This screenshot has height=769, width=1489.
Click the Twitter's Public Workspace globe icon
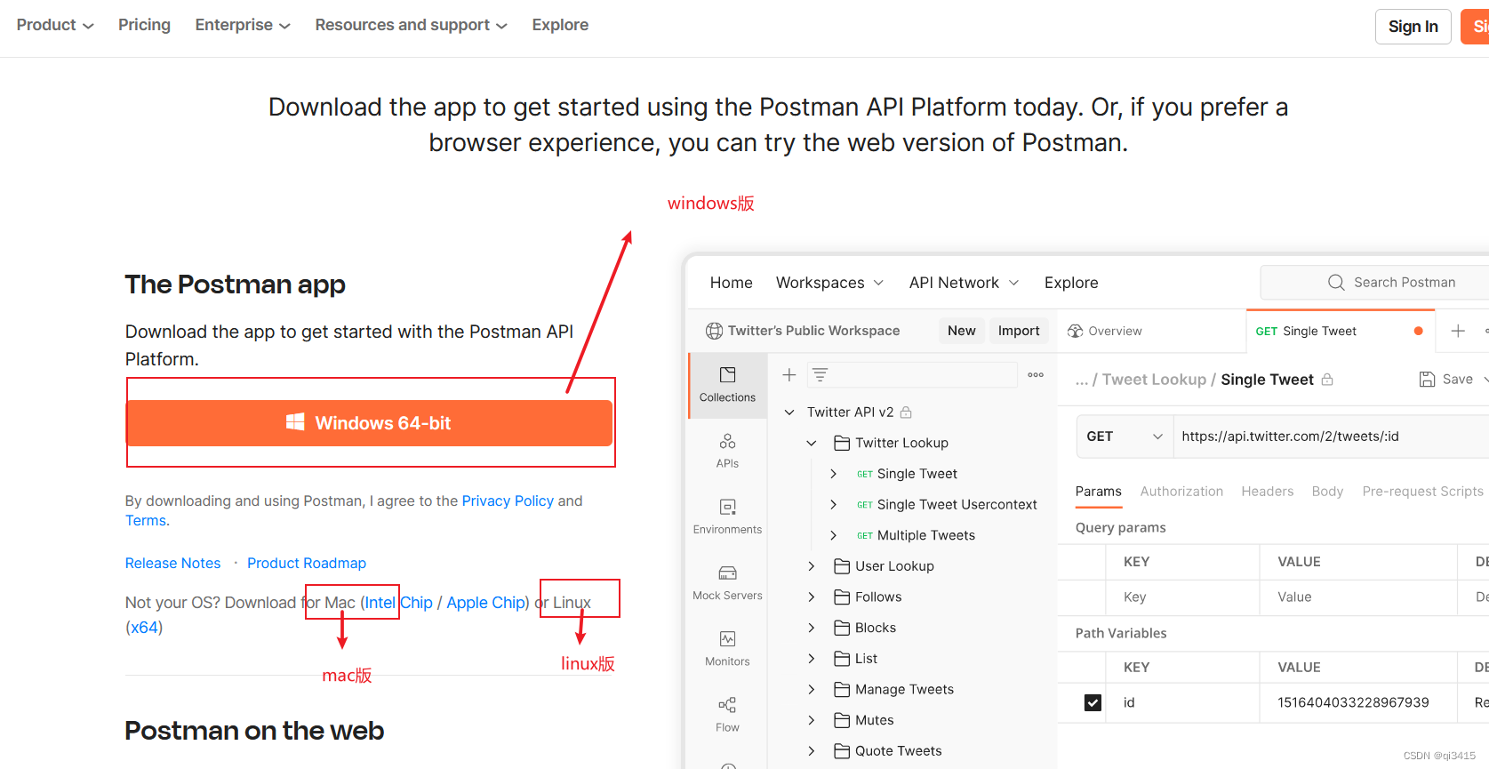(x=714, y=331)
